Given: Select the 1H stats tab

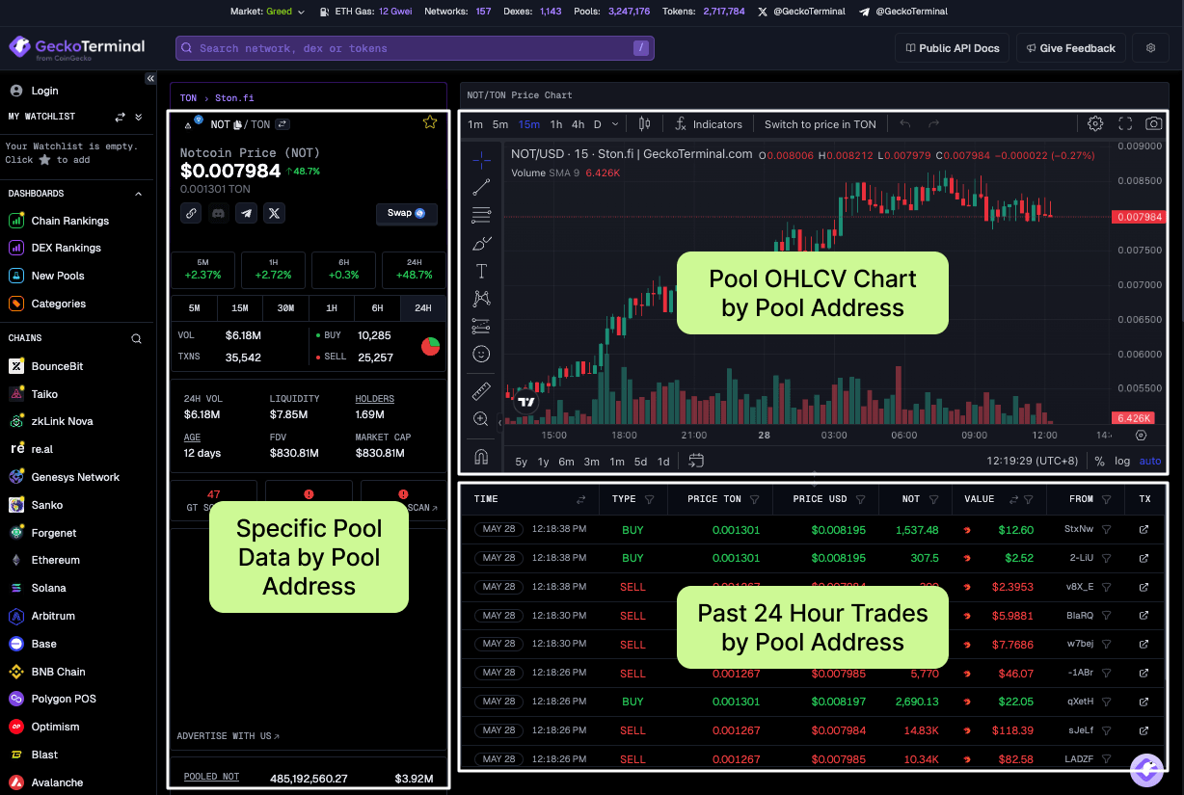Looking at the screenshot, I should coord(332,308).
